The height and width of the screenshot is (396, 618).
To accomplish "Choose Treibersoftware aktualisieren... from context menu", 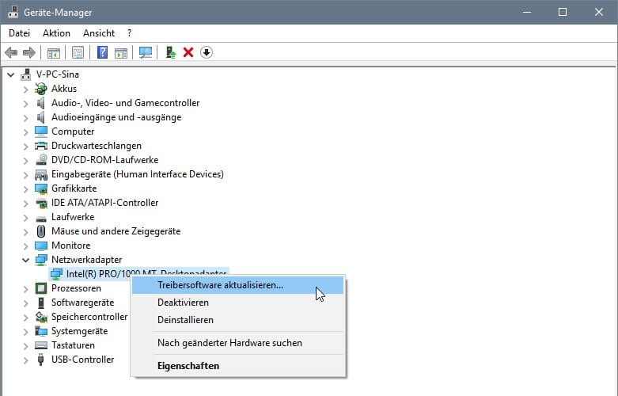I will tap(237, 285).
